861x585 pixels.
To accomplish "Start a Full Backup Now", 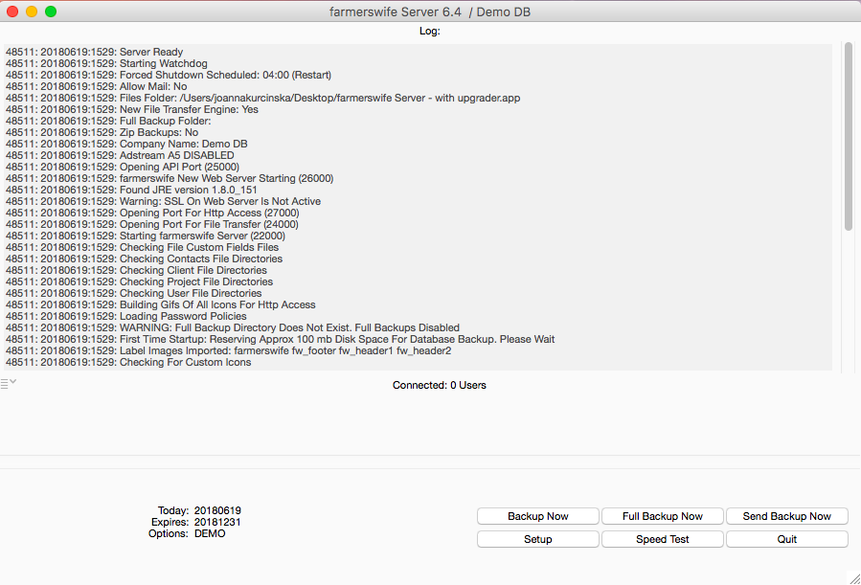I will [662, 516].
